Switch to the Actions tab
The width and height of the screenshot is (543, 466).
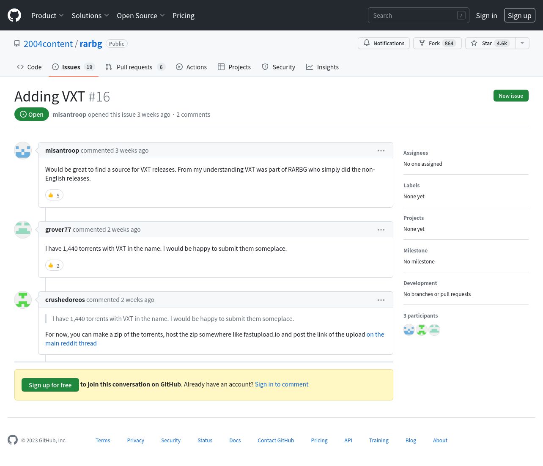[191, 67]
